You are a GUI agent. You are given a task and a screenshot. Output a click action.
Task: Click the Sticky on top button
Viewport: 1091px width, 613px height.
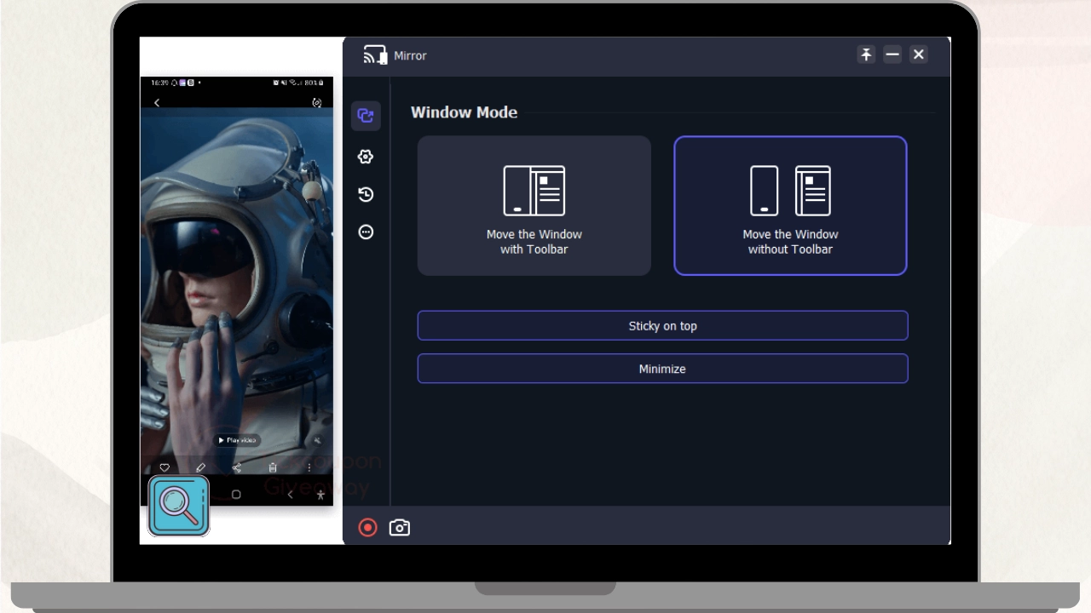[x=662, y=326]
